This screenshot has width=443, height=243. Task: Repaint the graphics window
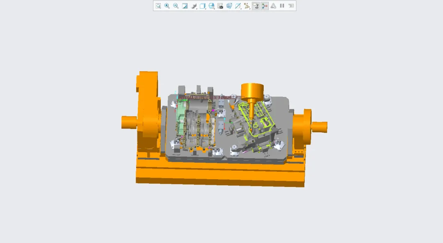(185, 6)
